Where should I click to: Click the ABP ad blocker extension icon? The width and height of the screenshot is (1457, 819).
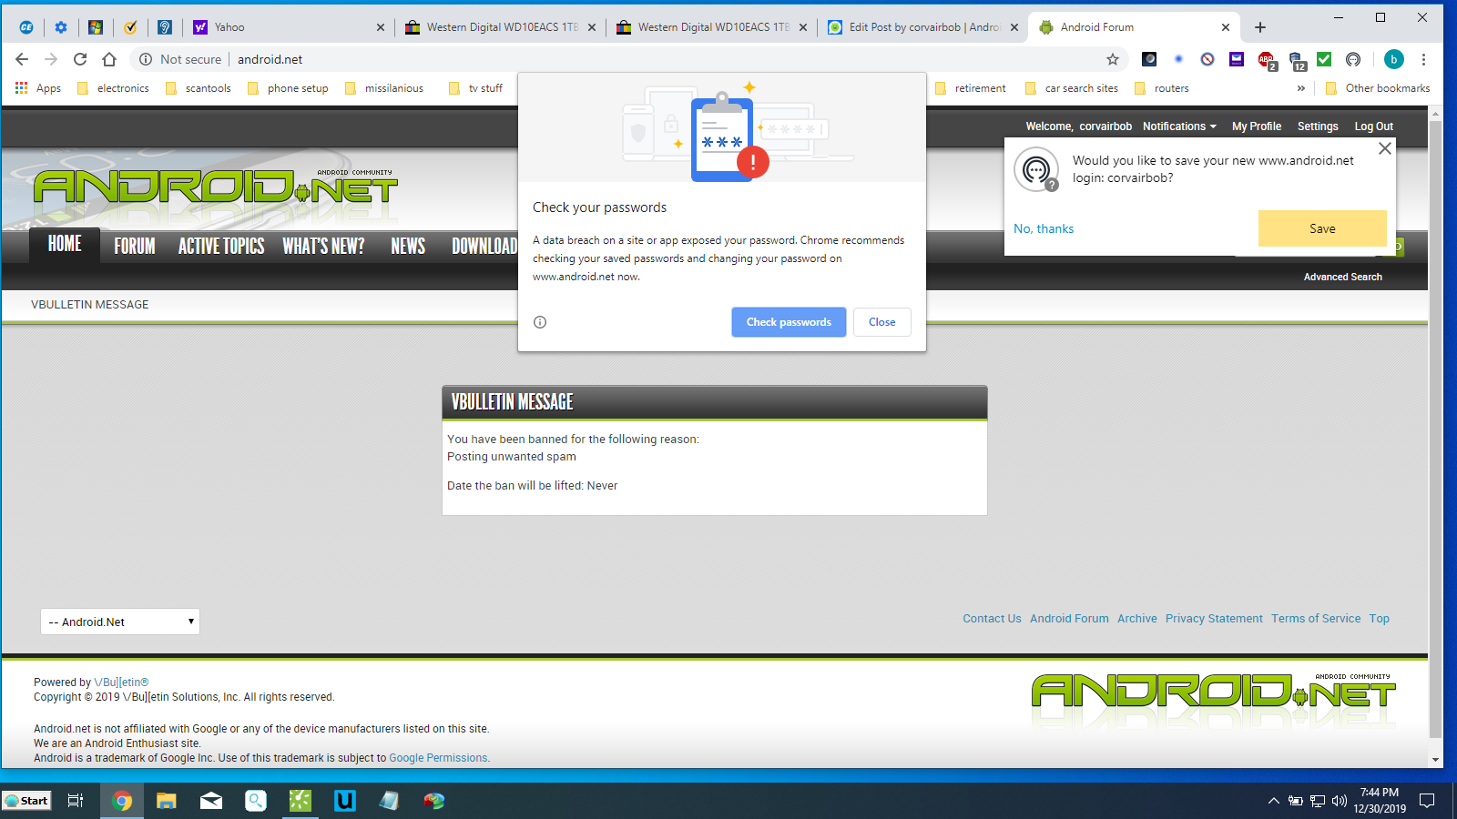click(x=1266, y=60)
